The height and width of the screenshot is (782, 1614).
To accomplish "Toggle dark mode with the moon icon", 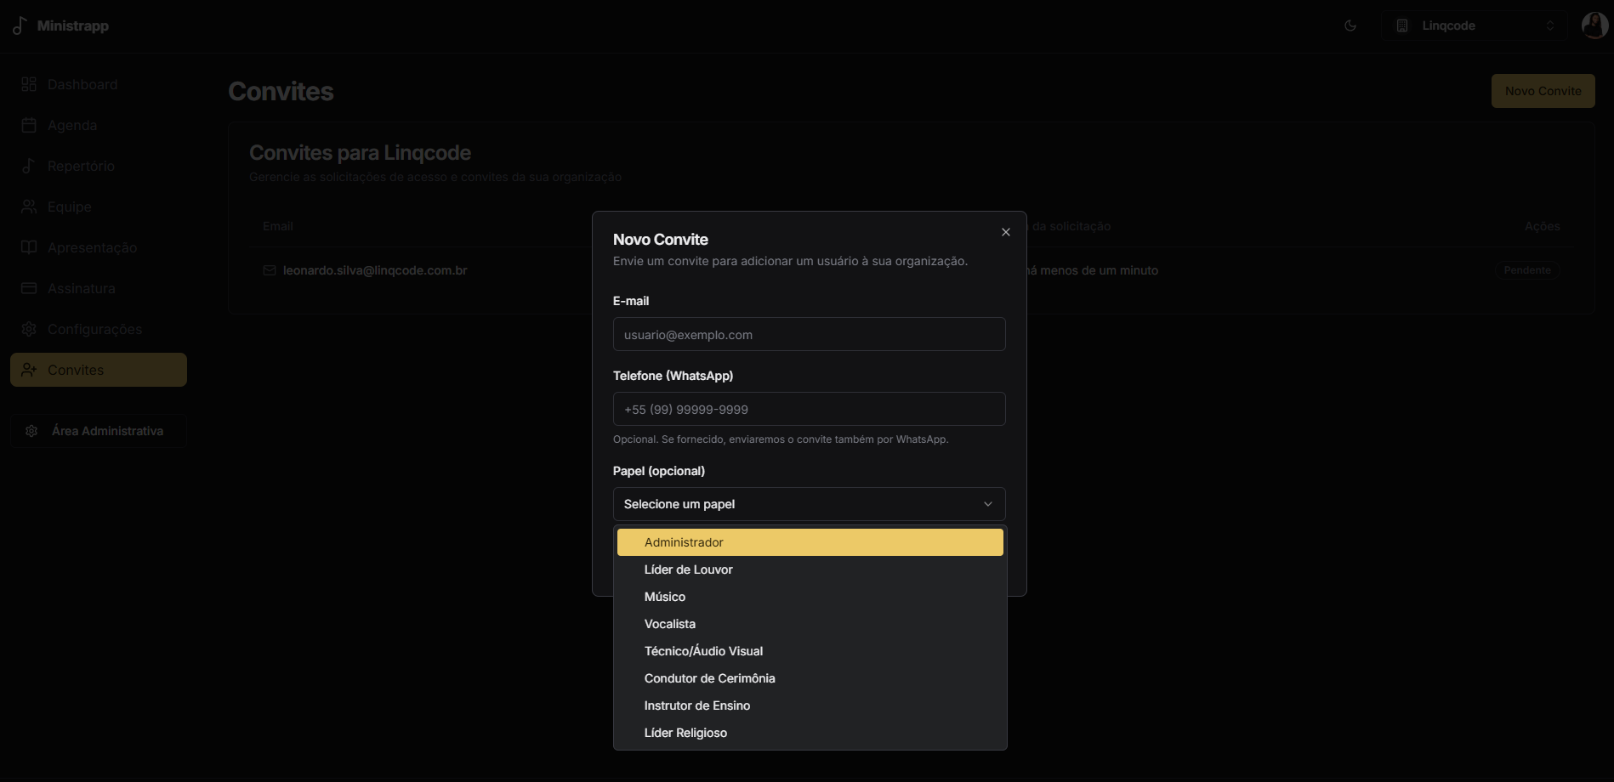I will tap(1350, 25).
